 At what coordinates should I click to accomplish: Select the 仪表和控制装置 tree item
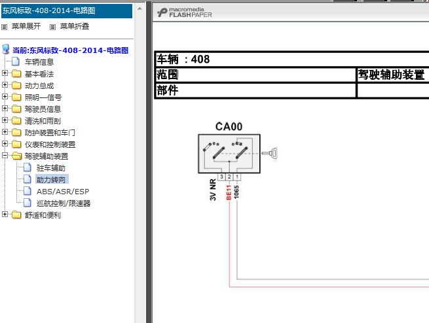point(50,144)
